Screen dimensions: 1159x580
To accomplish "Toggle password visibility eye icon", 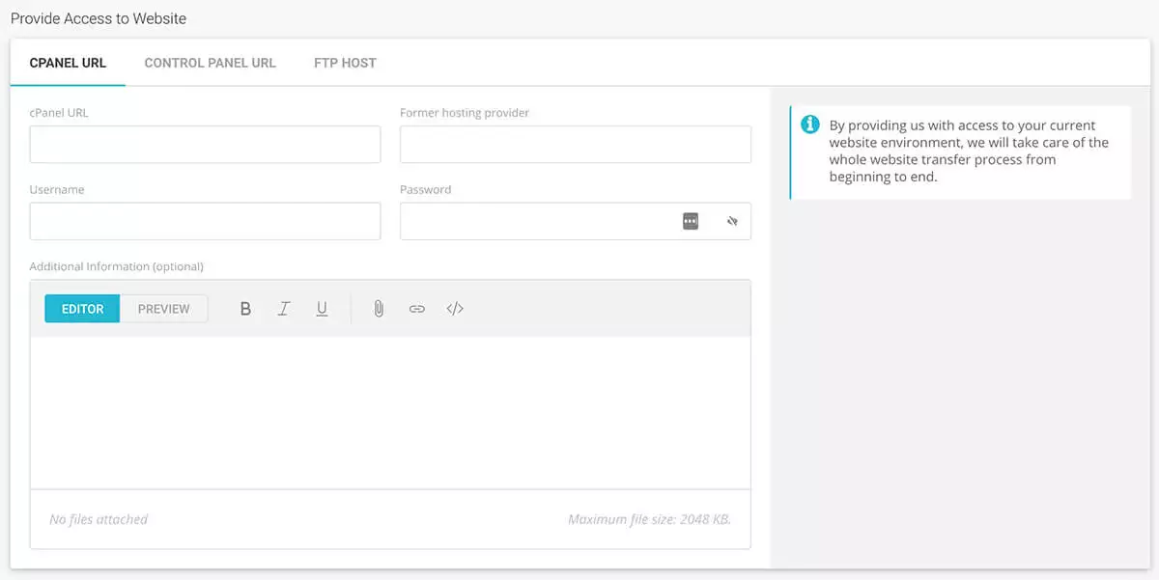I will point(732,221).
